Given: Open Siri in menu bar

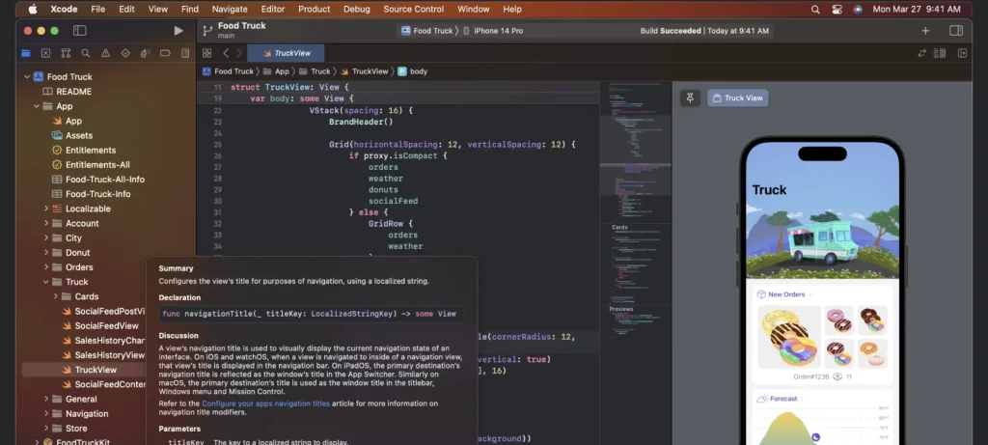Looking at the screenshot, I should pyautogui.click(x=858, y=9).
